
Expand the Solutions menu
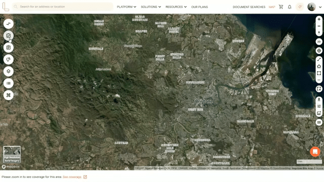click(x=151, y=7)
